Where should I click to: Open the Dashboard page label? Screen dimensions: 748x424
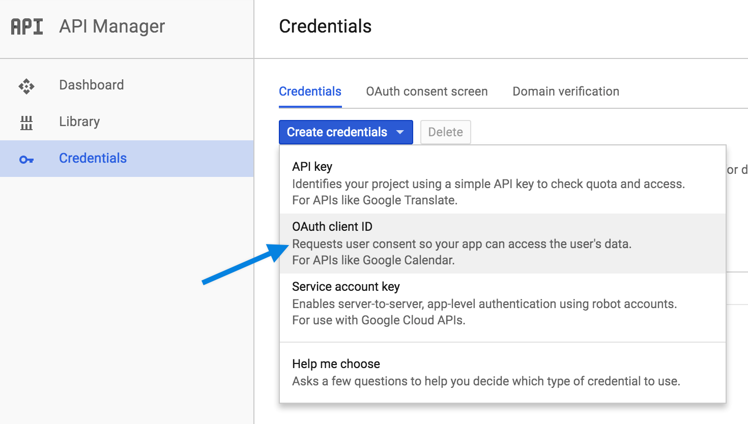92,85
